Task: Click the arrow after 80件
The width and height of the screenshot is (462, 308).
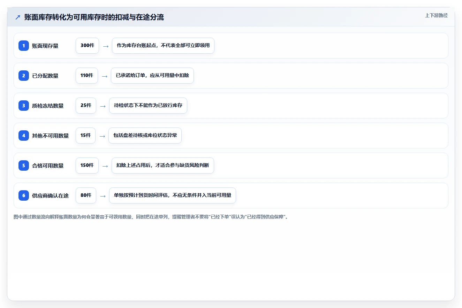Action: coord(103,196)
